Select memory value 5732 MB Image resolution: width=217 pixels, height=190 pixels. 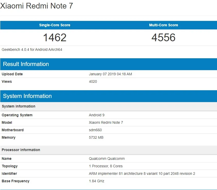pyautogui.click(x=96, y=137)
